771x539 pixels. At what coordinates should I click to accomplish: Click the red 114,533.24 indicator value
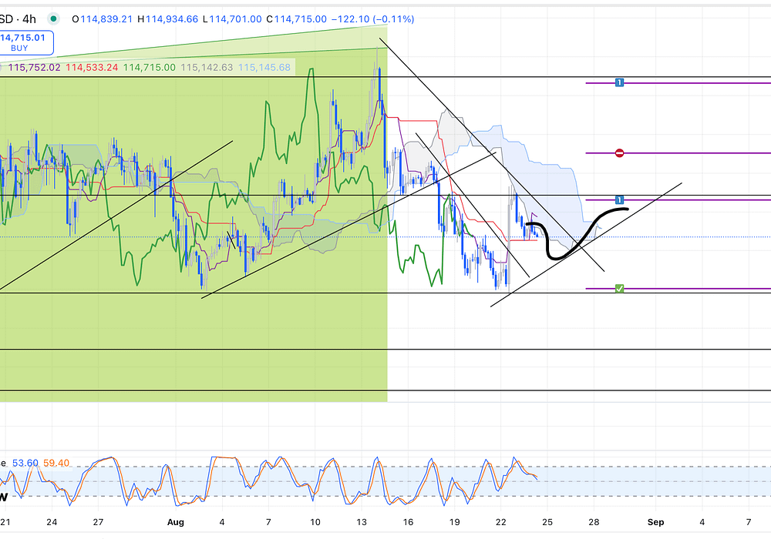tap(92, 68)
